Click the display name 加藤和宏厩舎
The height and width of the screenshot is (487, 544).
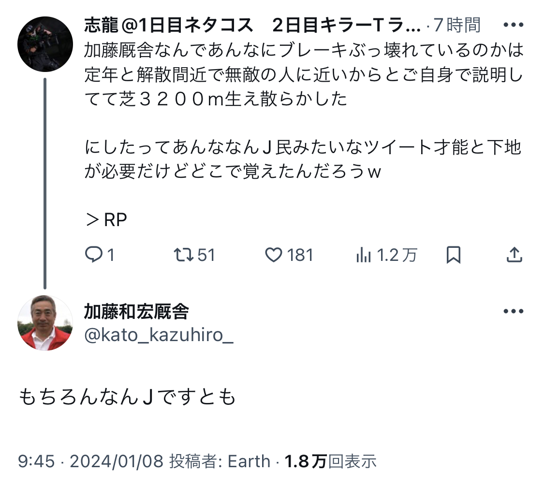[136, 312]
